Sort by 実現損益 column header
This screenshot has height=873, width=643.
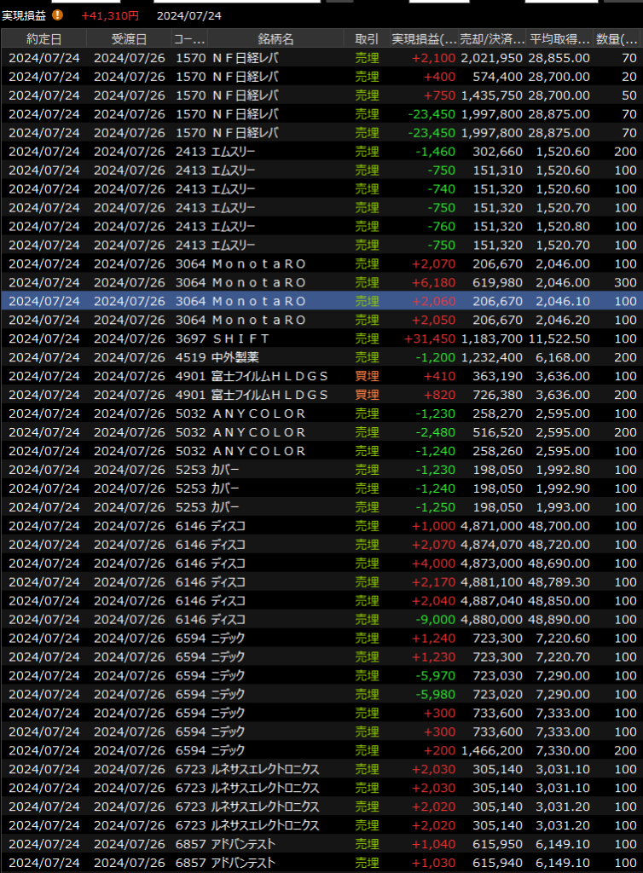tap(424, 39)
